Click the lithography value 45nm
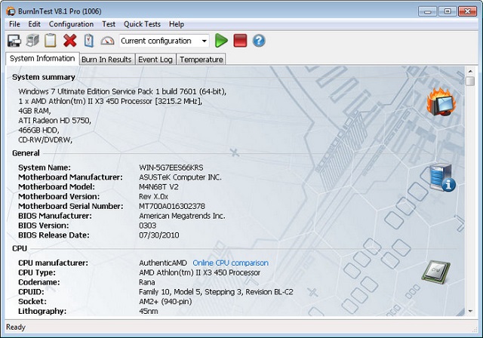The width and height of the screenshot is (483, 338). tap(149, 312)
